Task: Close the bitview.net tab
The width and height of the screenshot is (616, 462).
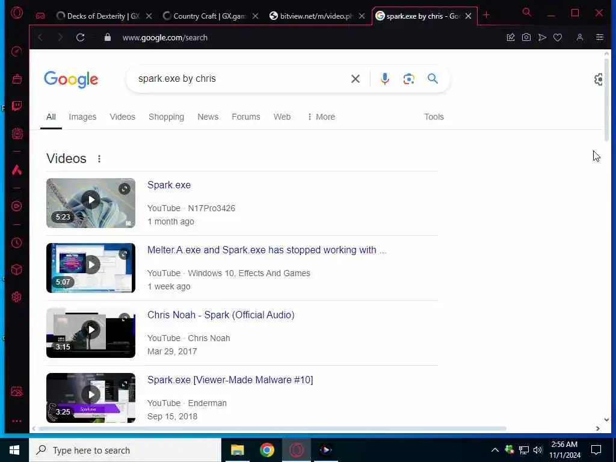Action: [x=362, y=16]
